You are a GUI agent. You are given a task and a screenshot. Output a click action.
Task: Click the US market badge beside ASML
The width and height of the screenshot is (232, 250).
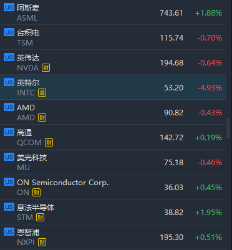pyautogui.click(x=9, y=7)
